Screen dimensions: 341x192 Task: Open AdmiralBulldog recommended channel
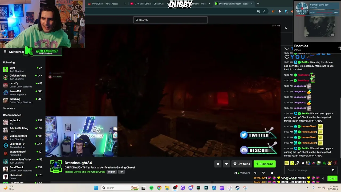(x=23, y=130)
